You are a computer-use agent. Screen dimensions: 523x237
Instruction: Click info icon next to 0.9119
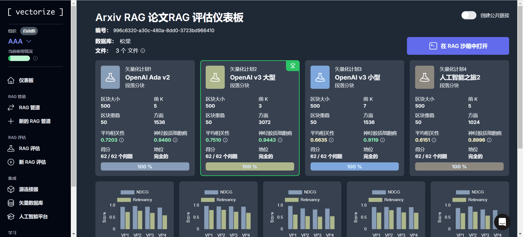pos(382,140)
